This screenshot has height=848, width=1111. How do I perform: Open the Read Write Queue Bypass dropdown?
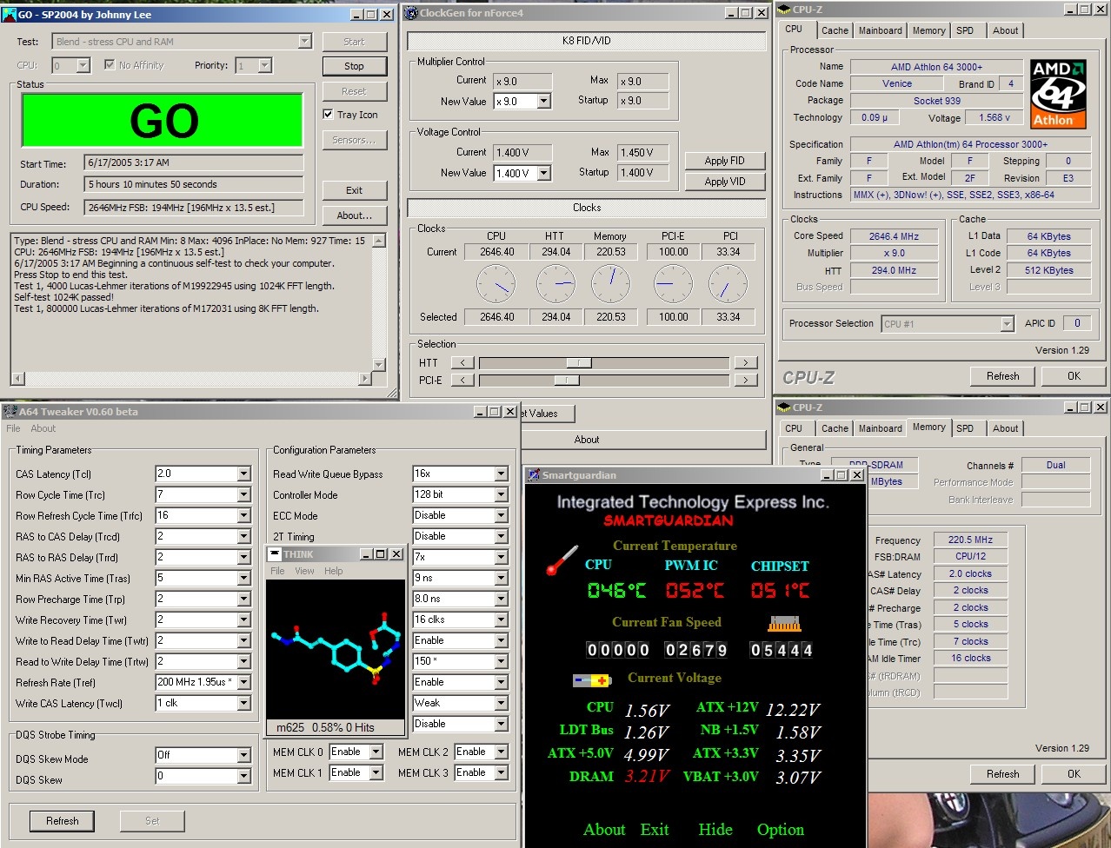pyautogui.click(x=502, y=474)
